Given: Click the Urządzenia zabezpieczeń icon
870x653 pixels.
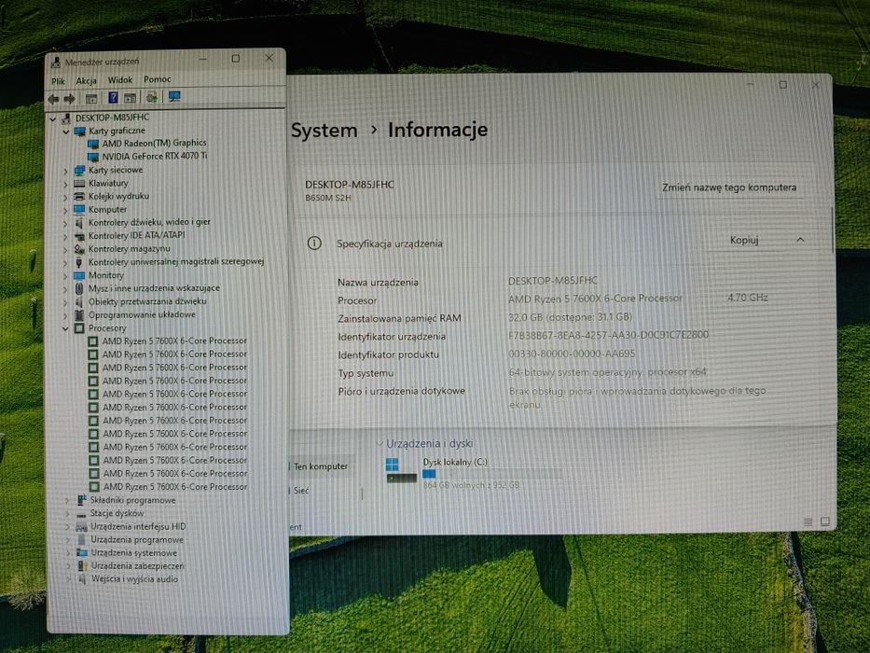Looking at the screenshot, I should [83, 566].
